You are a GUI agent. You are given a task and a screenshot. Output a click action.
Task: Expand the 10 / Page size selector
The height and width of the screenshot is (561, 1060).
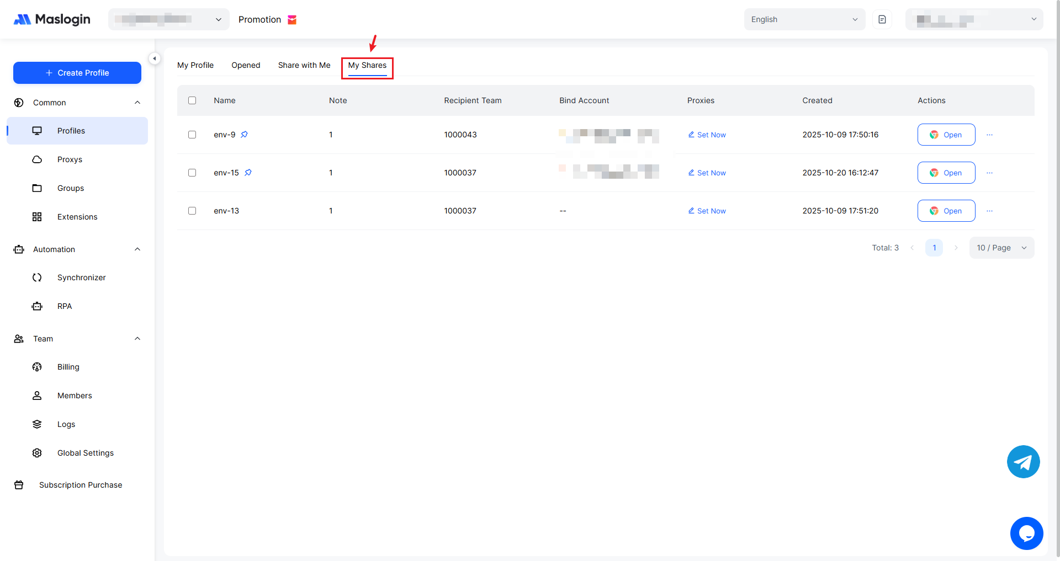tap(1001, 248)
